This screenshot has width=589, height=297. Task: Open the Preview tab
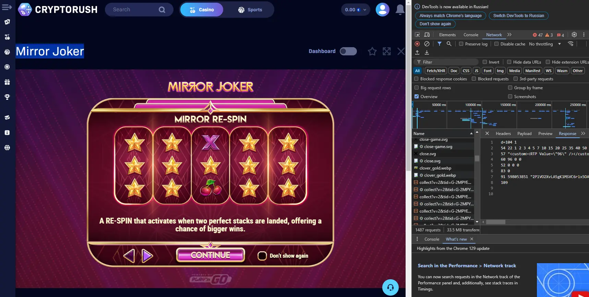tap(545, 134)
